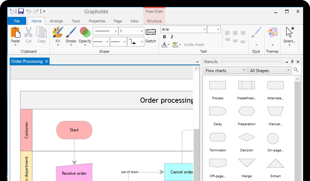Align text to middle vertically
Image resolution: width=310 pixels, height=181 pixels.
235,41
